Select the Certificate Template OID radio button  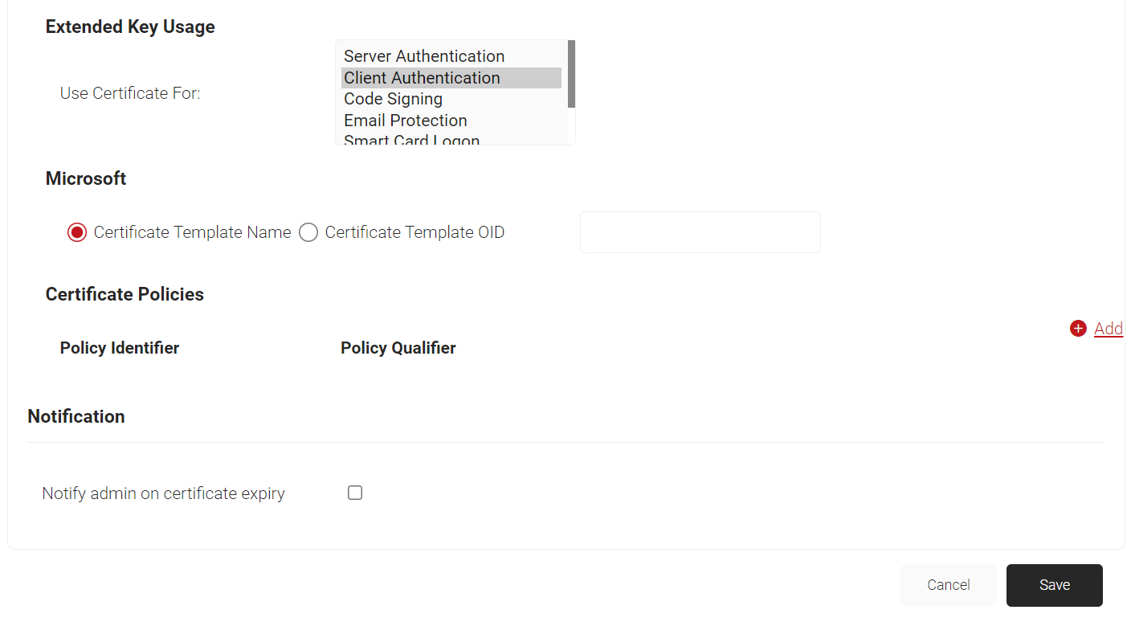point(308,233)
